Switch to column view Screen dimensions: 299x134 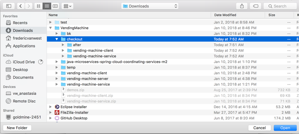pos(55,6)
